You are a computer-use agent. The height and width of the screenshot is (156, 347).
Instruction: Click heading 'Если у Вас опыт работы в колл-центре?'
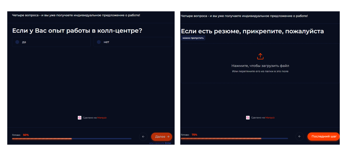click(x=77, y=31)
